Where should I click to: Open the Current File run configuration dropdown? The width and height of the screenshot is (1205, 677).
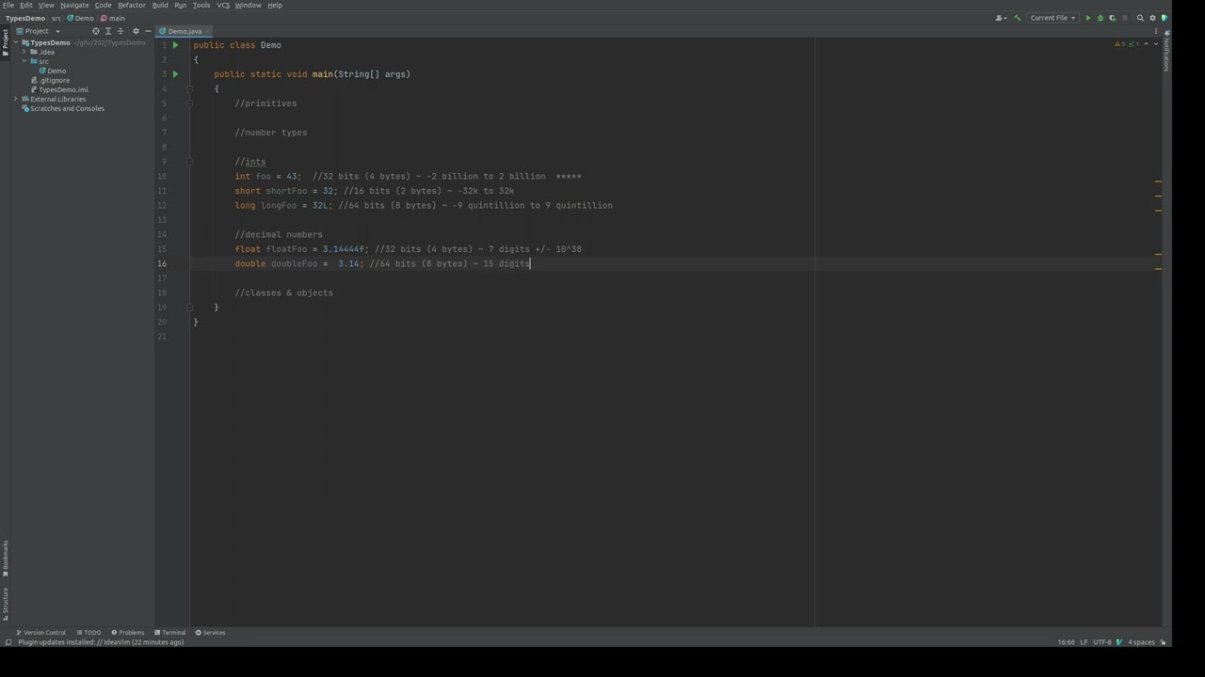(1052, 18)
